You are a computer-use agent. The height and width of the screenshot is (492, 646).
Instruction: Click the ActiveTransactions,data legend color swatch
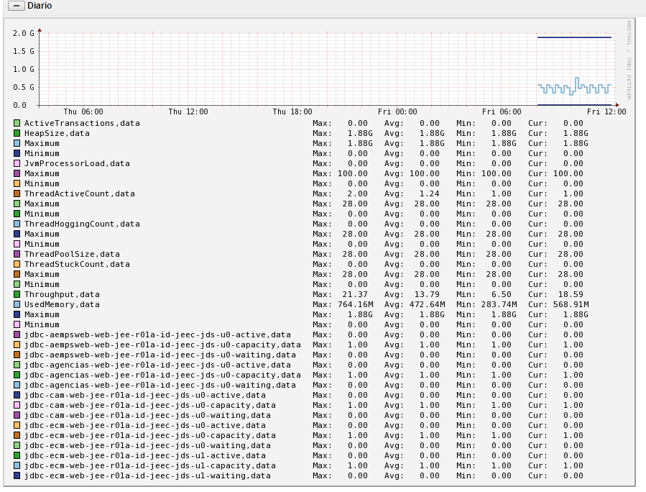[x=17, y=124]
